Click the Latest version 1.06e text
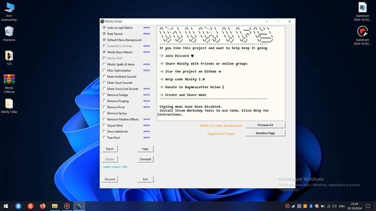 (x=115, y=166)
